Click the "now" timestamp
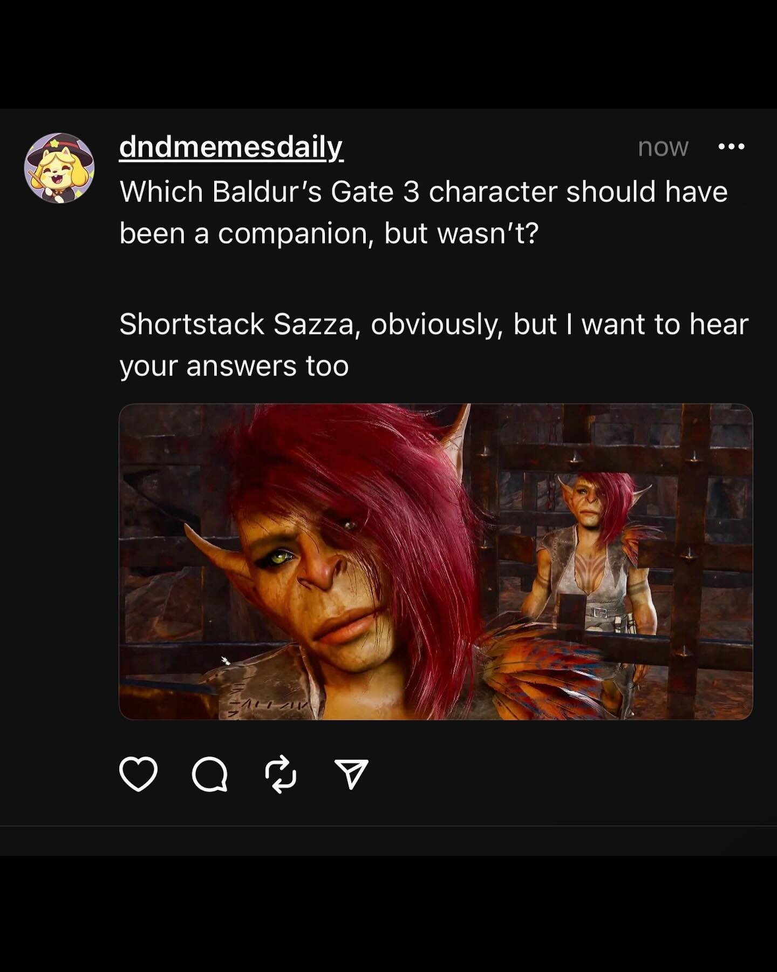This screenshot has width=777, height=972. tap(663, 147)
